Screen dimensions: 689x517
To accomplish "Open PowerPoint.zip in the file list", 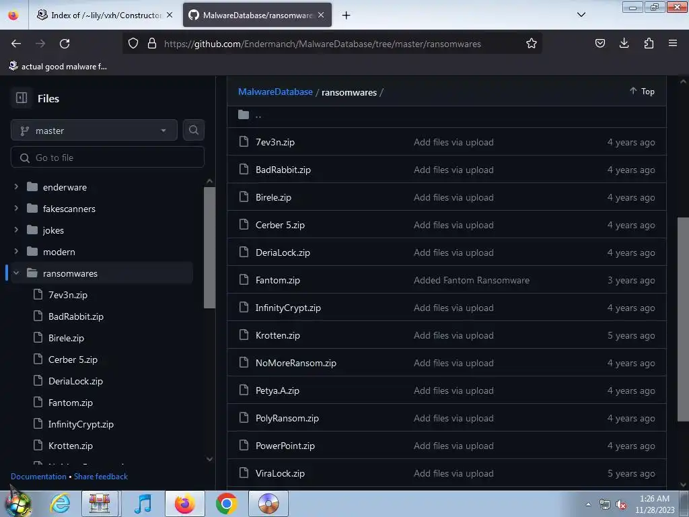I will pos(285,446).
